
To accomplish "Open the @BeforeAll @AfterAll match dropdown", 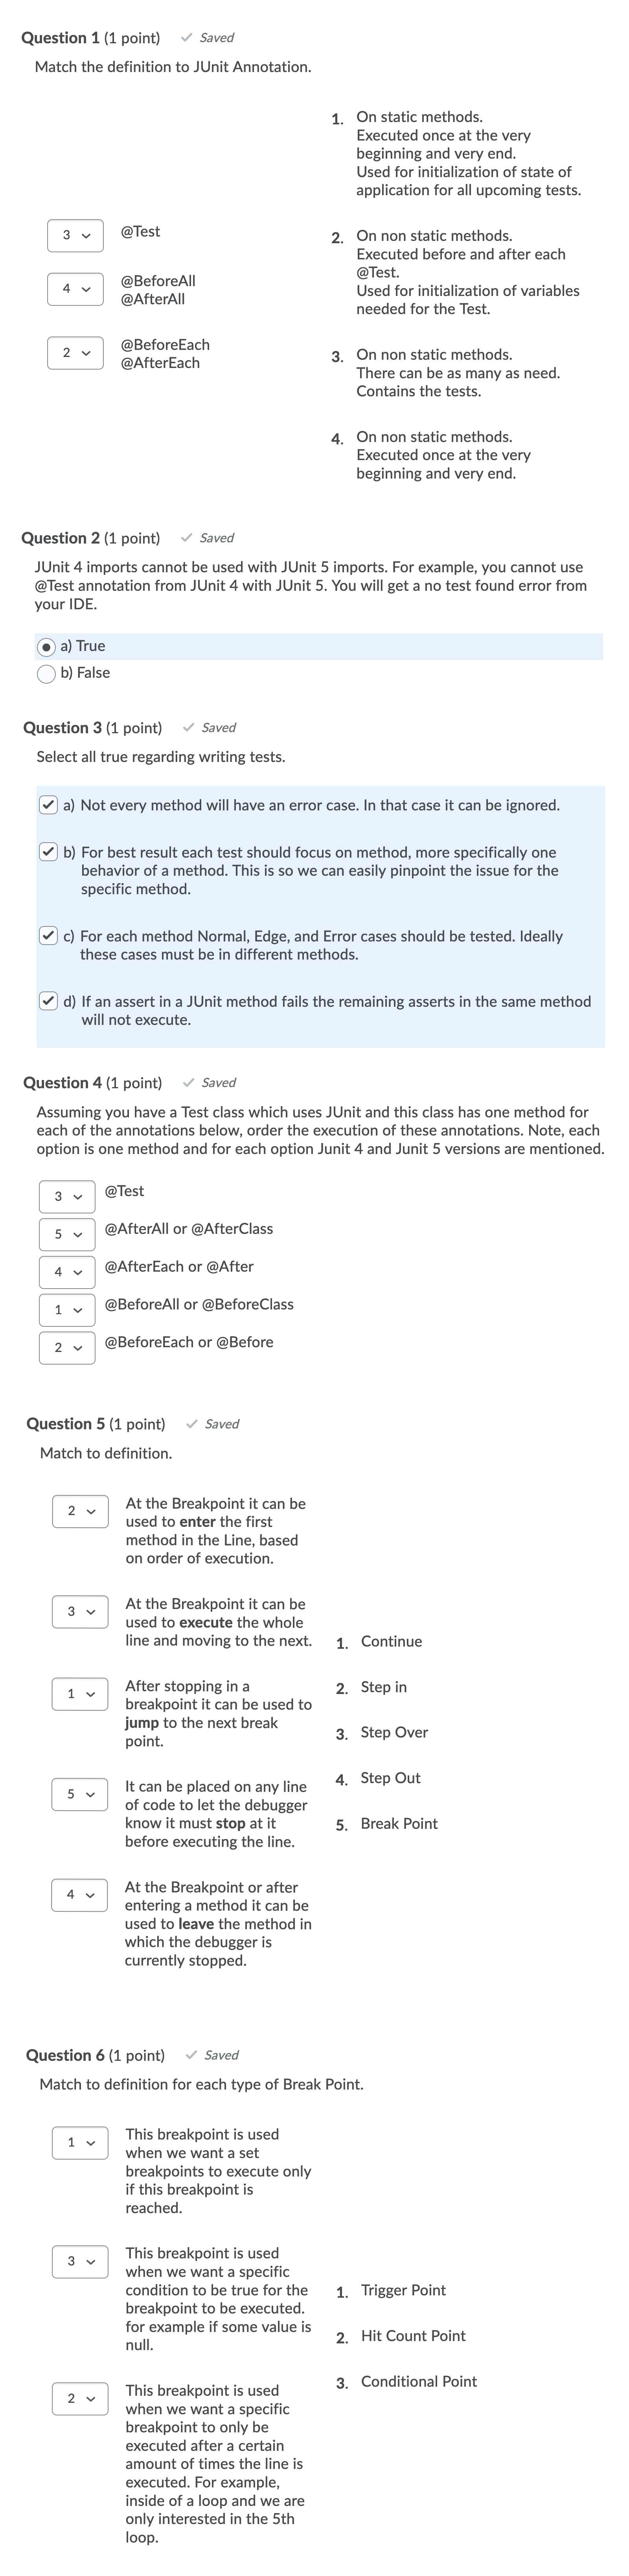I will 75,289.
